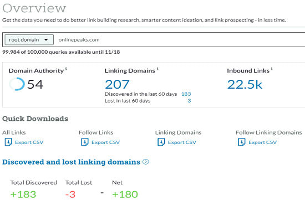
Task: Click the +180 Net value
Action: coord(125,194)
